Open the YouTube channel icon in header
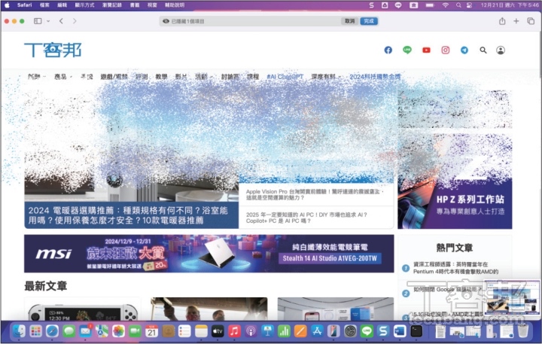542x344 pixels. pyautogui.click(x=426, y=50)
